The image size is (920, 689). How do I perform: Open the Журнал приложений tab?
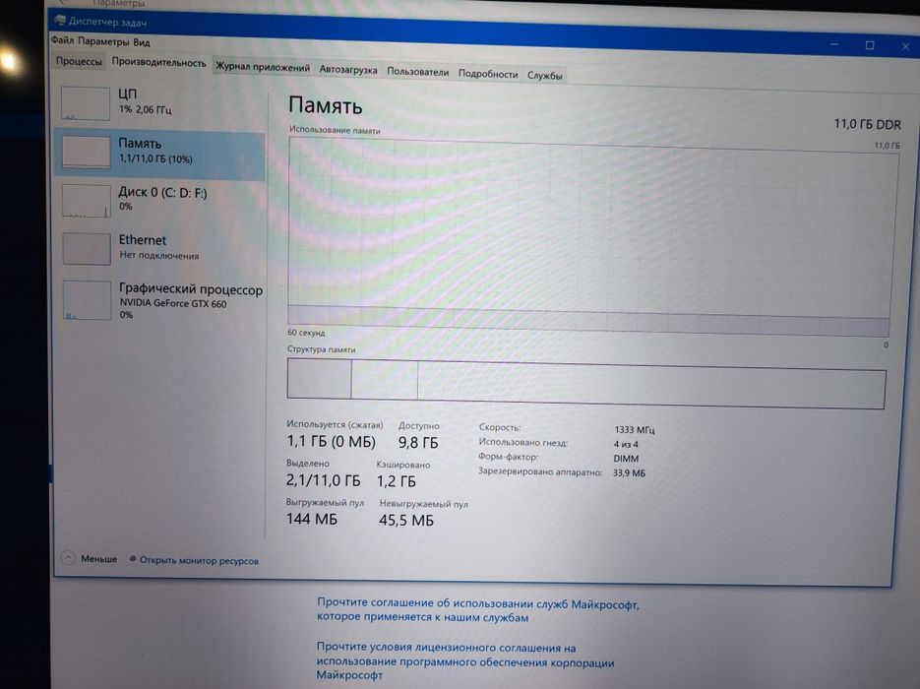click(263, 67)
